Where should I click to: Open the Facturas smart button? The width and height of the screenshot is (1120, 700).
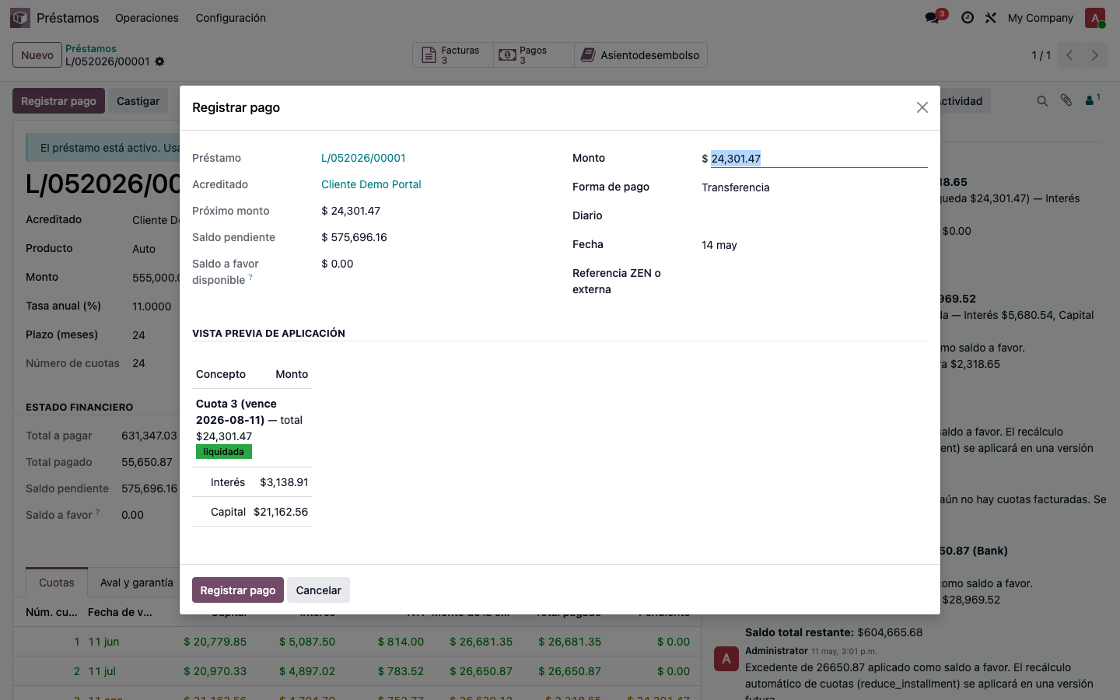point(453,54)
